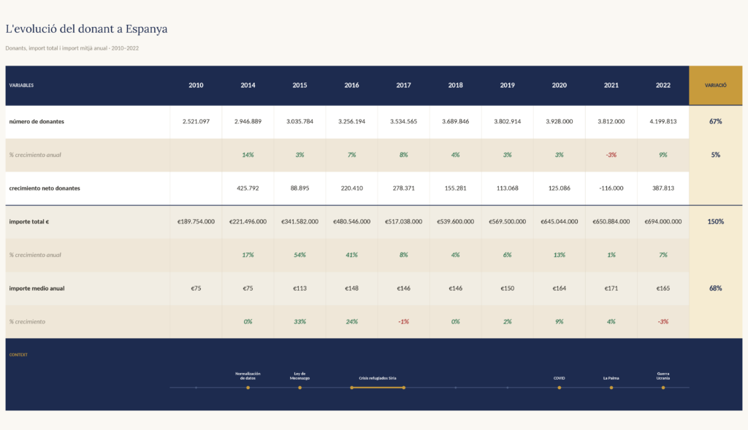The width and height of the screenshot is (748, 430).
Task: Click the net growth value 278.371
Action: click(403, 188)
